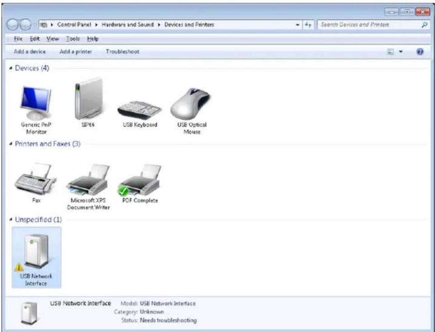Click the refresh button beside address bar
Viewport: 435px width, 332px height.
(x=308, y=24)
